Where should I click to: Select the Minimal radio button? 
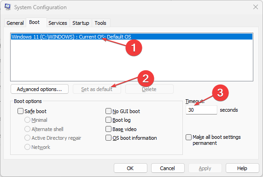(27, 120)
